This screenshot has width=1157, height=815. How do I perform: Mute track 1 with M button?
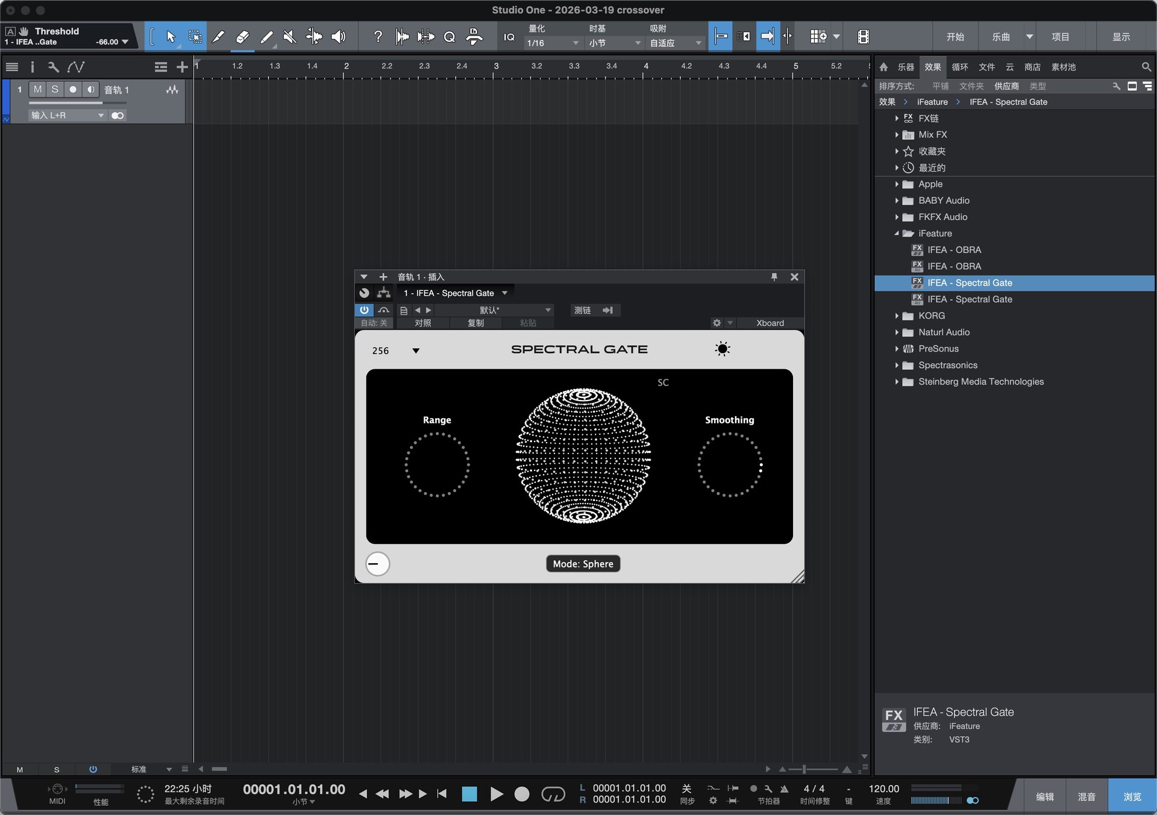[37, 90]
